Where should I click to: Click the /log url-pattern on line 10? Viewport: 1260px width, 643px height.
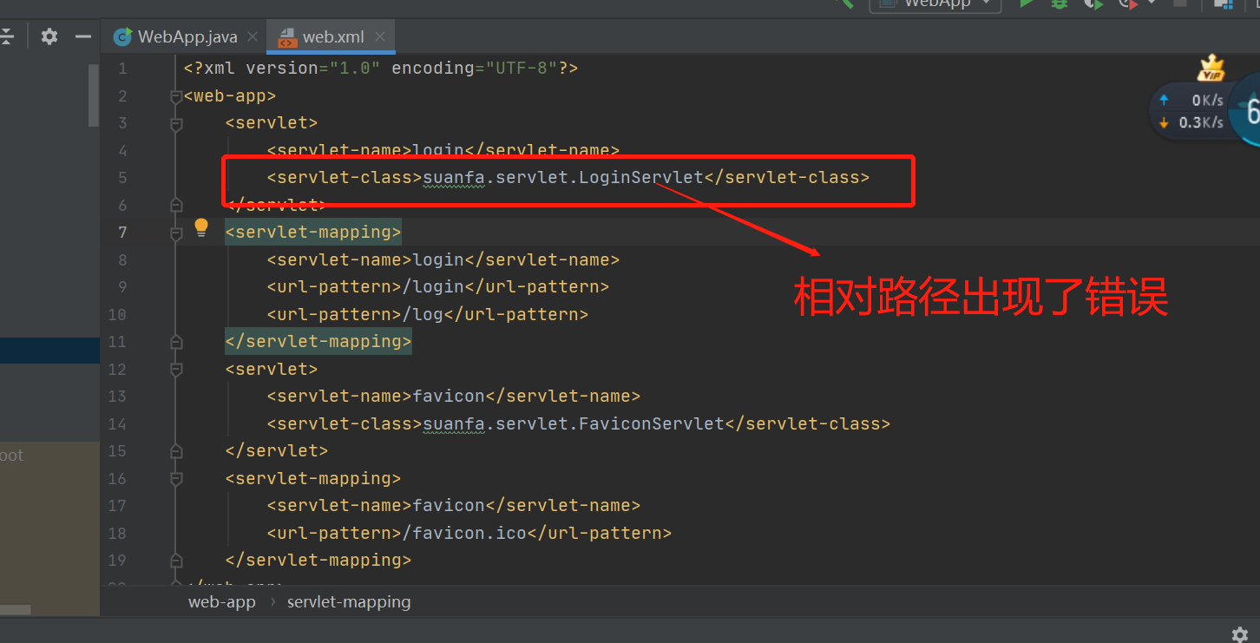click(428, 314)
